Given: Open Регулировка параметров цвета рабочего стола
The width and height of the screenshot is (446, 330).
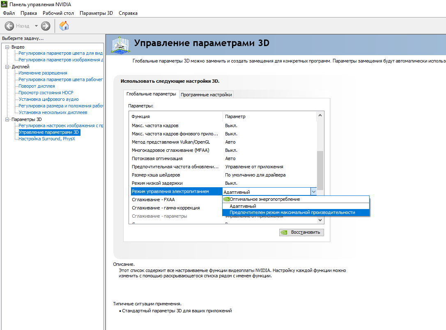Looking at the screenshot, I should click(x=60, y=79).
